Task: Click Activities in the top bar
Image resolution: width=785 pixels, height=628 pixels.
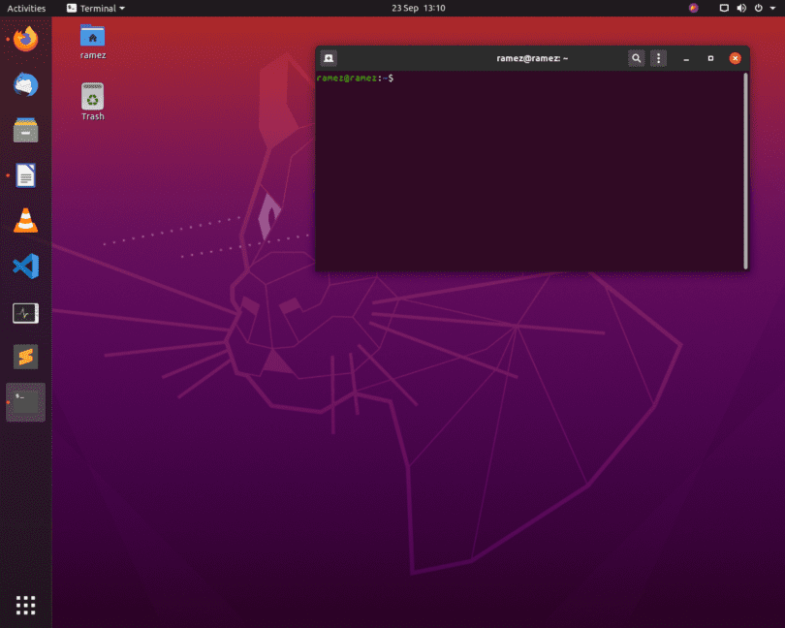Action: (x=26, y=8)
